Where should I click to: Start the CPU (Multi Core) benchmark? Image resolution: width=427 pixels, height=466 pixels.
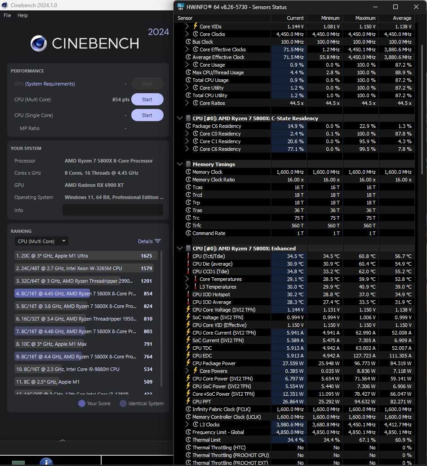tap(147, 100)
